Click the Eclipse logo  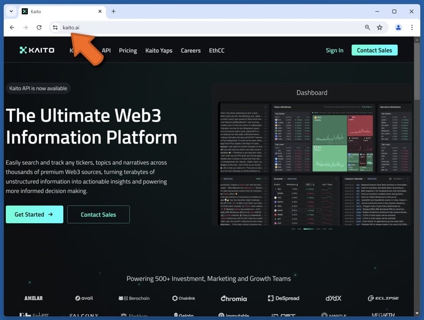point(383,298)
